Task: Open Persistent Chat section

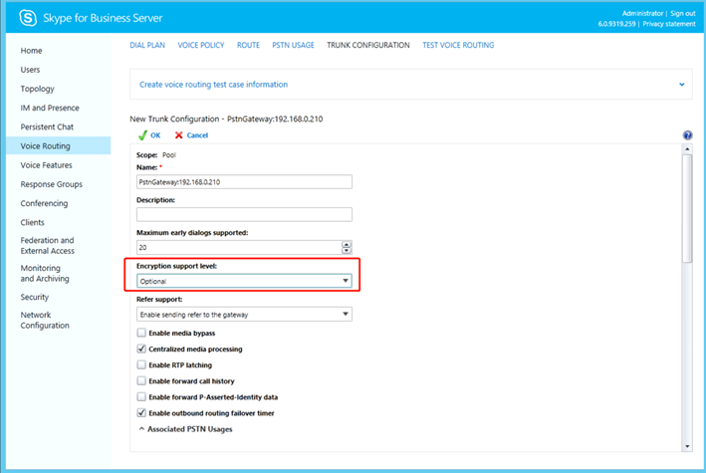Action: click(47, 127)
